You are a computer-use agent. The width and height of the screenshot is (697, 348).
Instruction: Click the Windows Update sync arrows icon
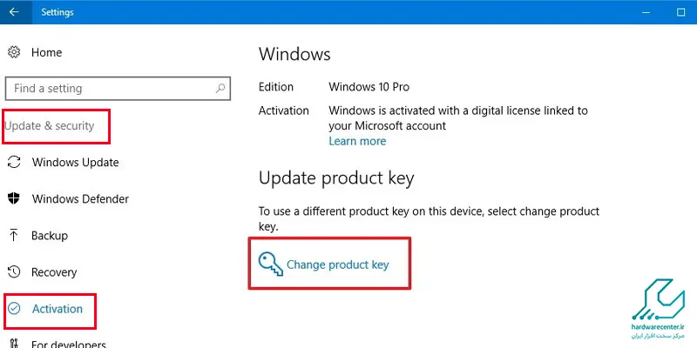14,162
